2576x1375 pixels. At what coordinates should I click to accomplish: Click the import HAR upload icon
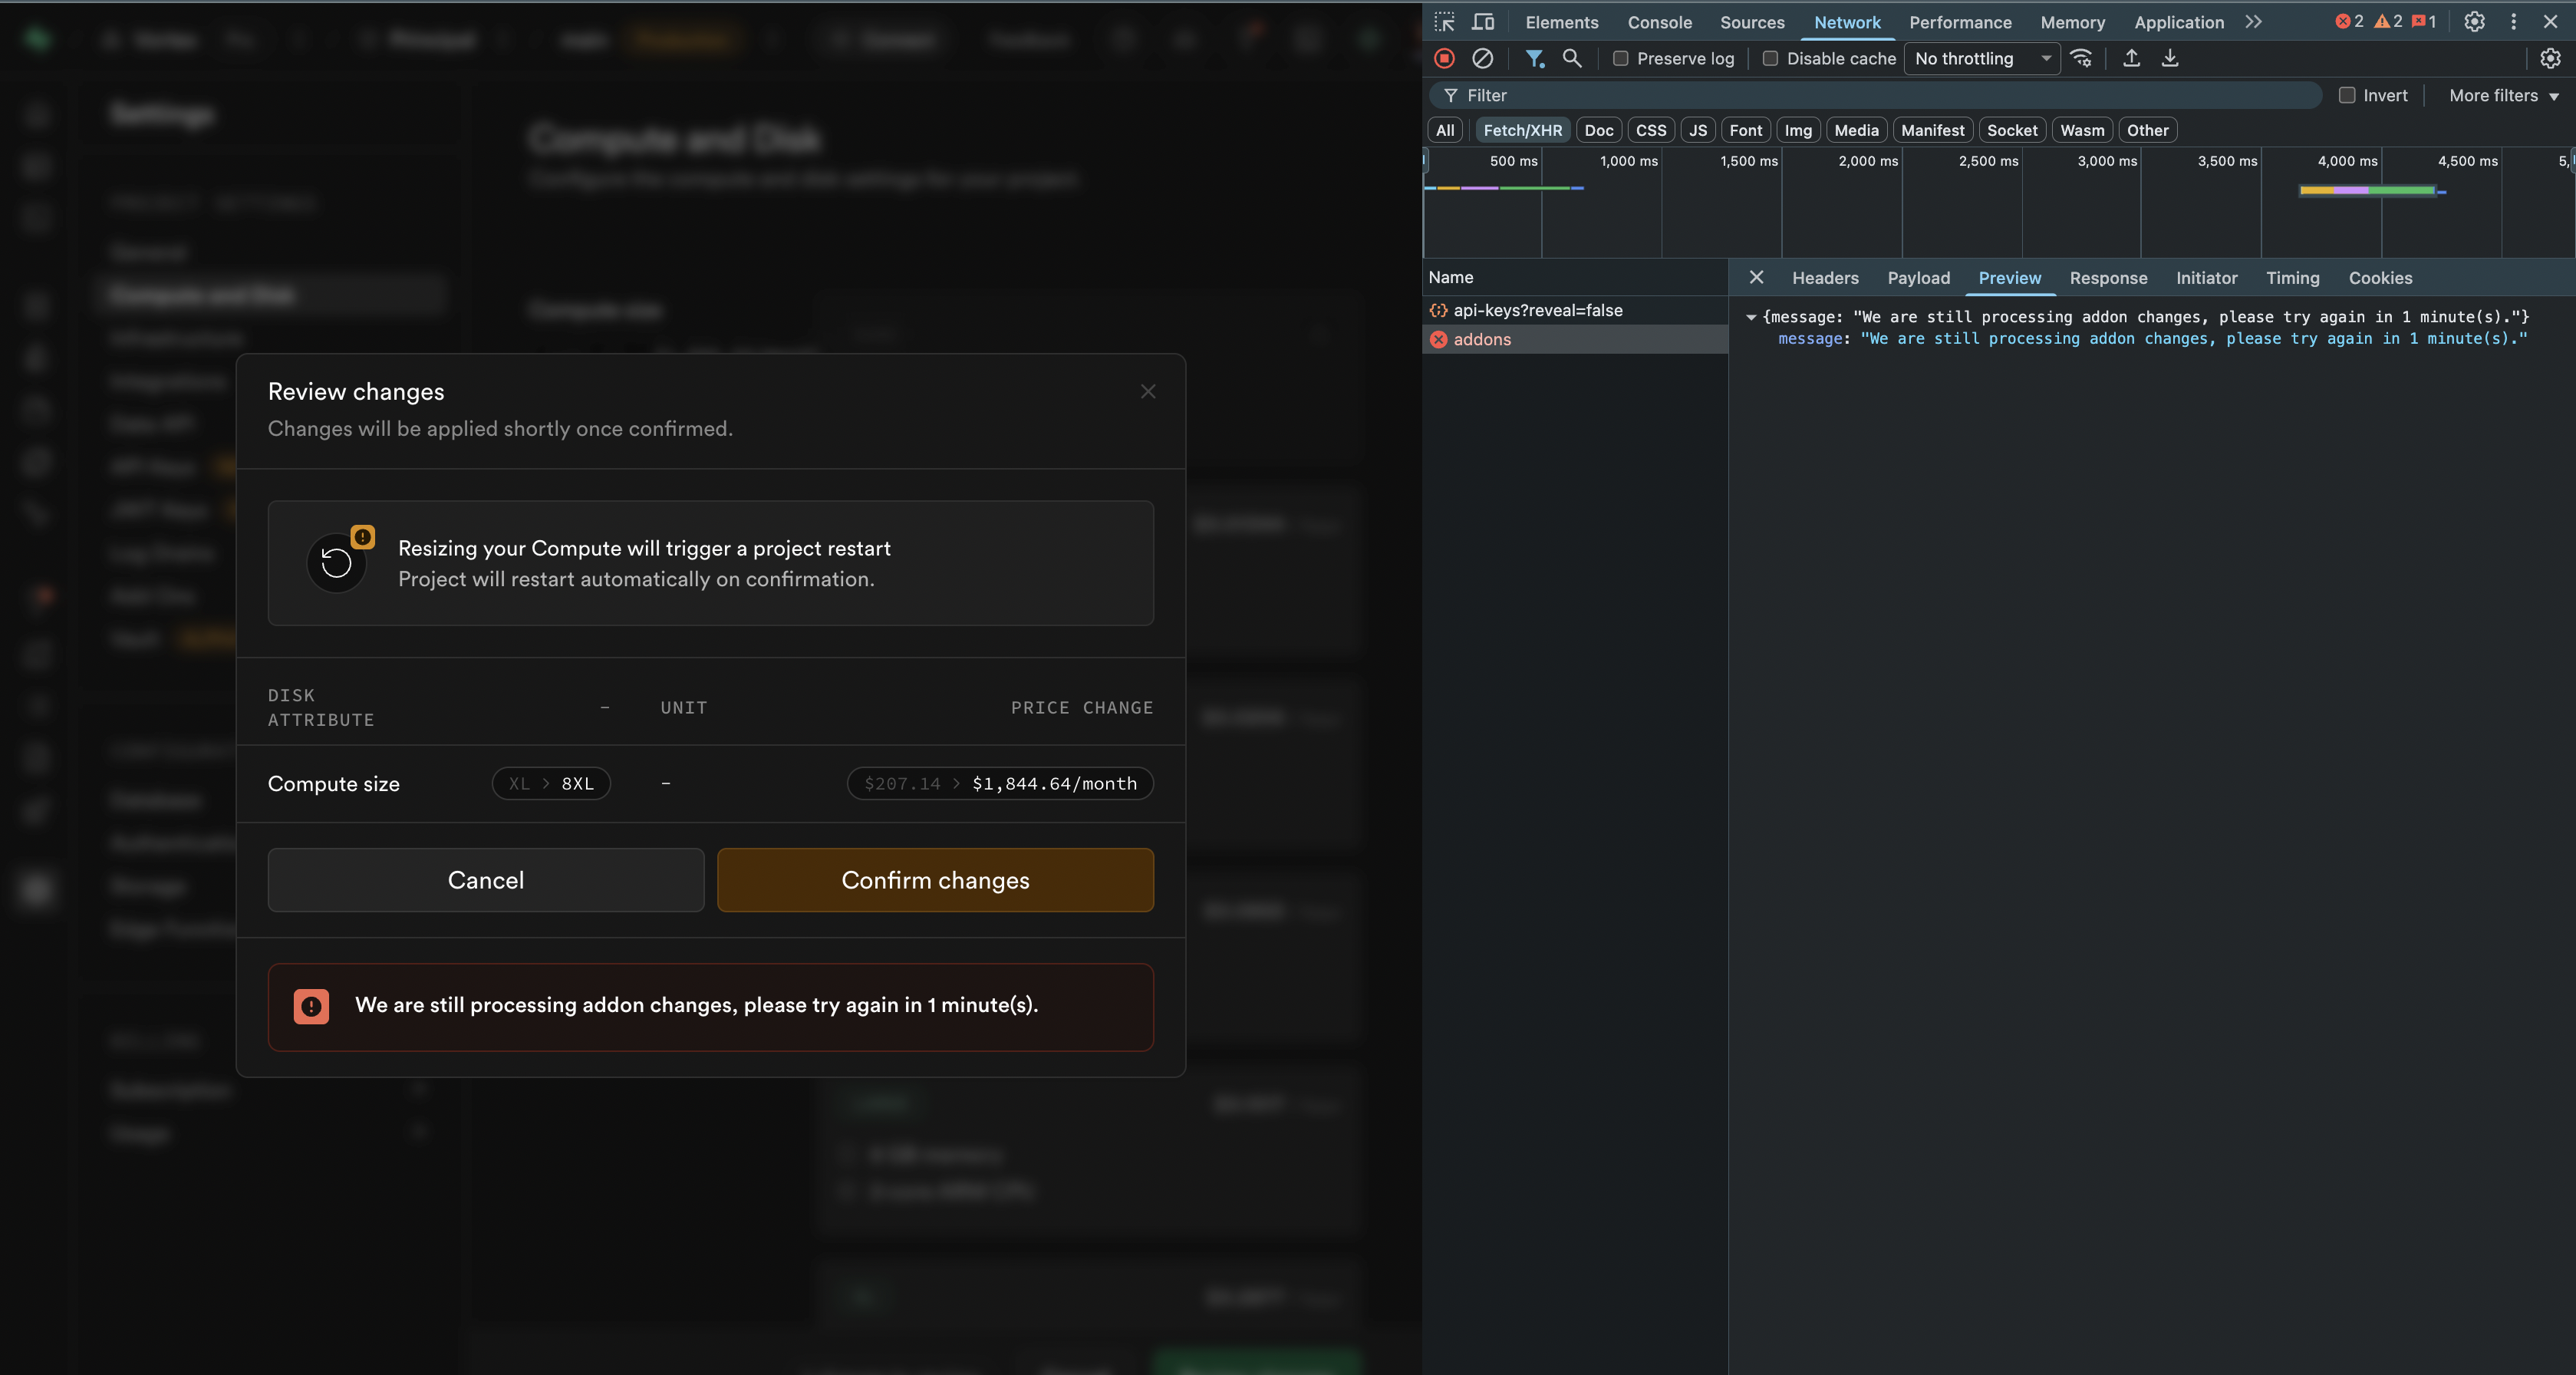pyautogui.click(x=2131, y=58)
